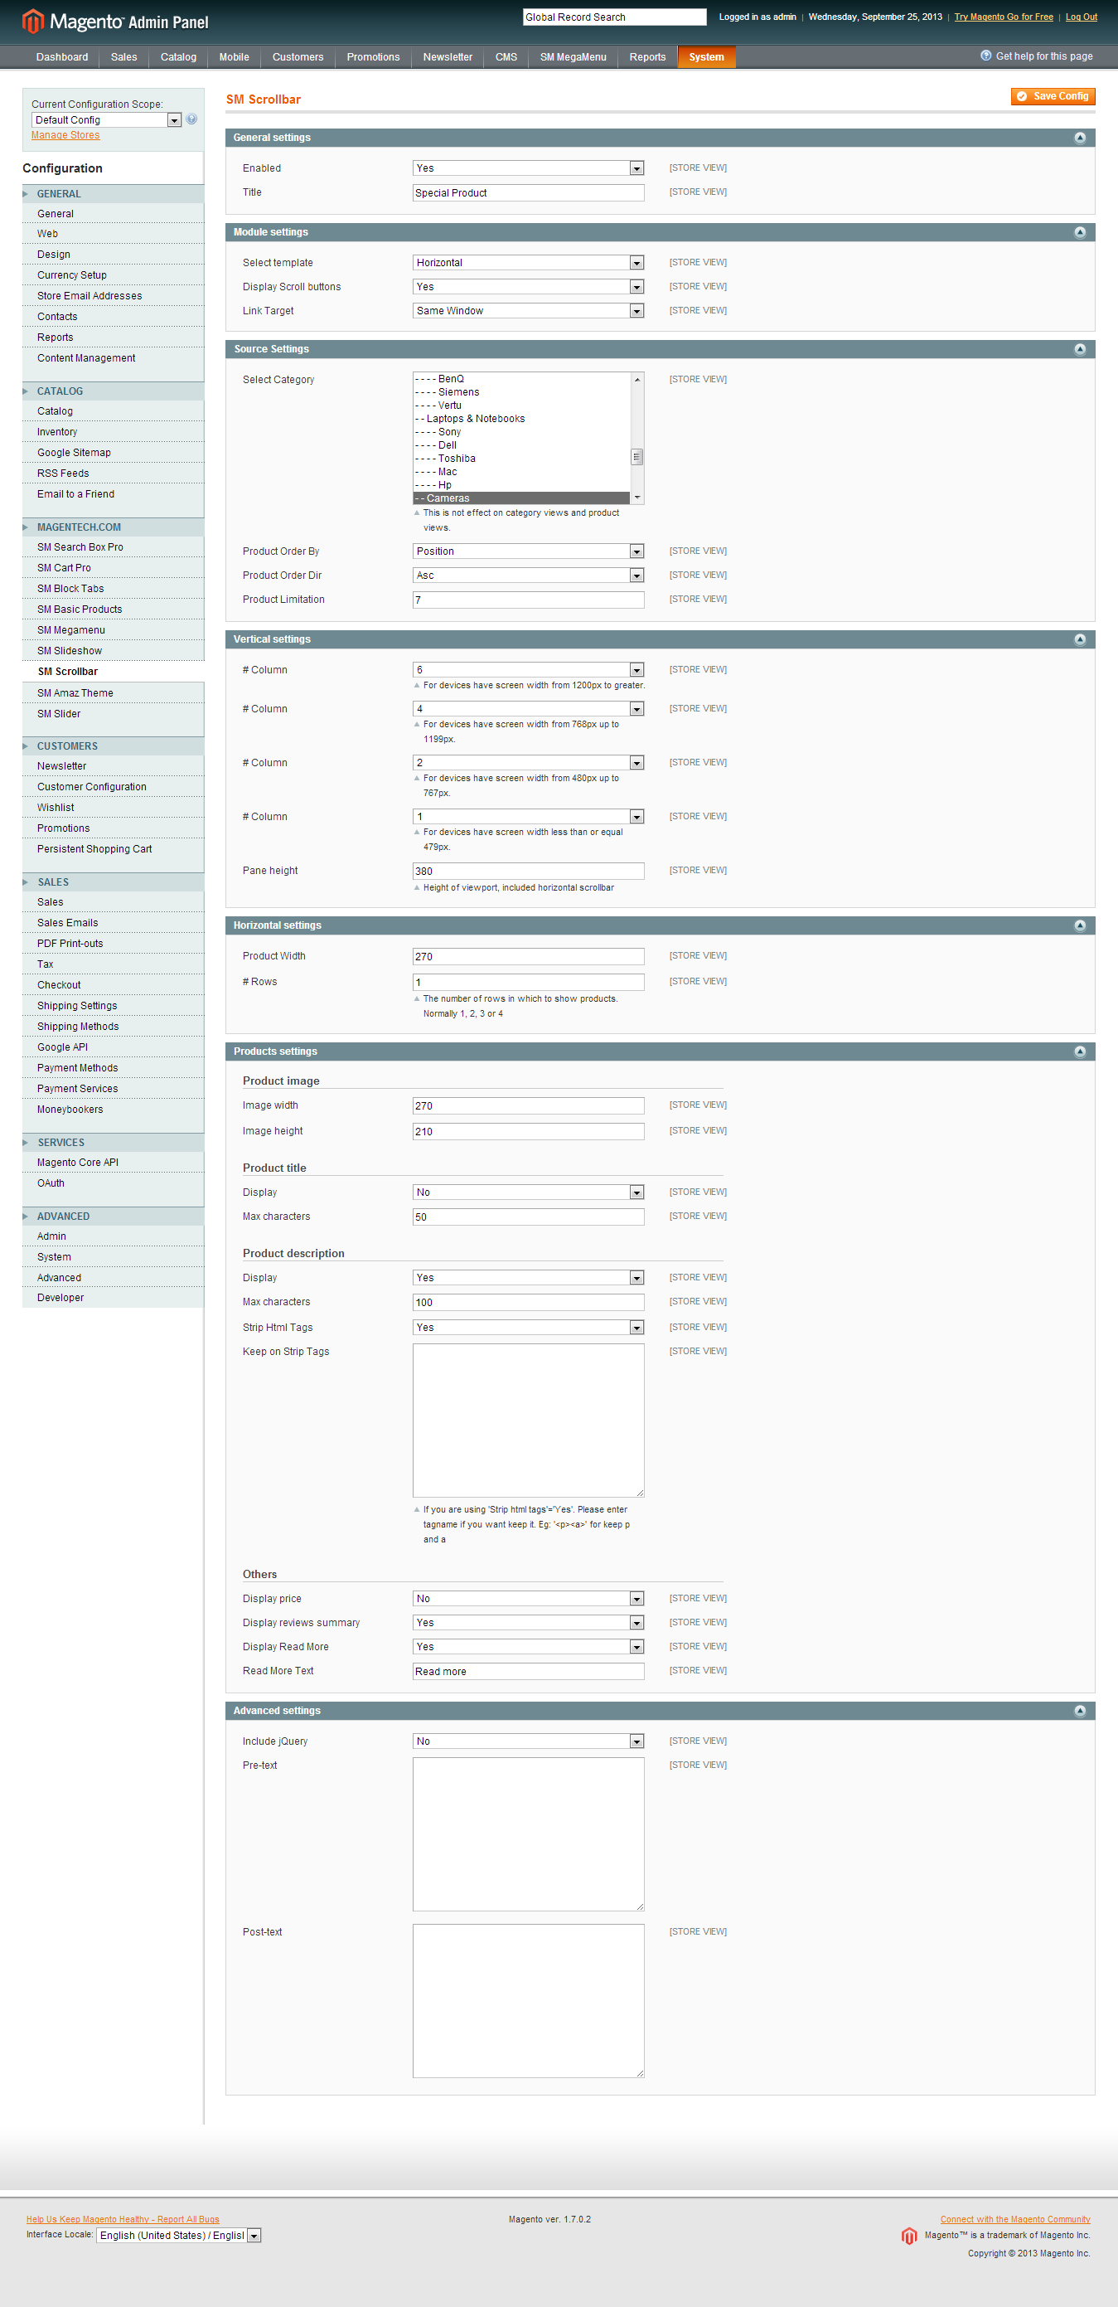
Task: Click the help icon beside Get help
Action: point(985,56)
